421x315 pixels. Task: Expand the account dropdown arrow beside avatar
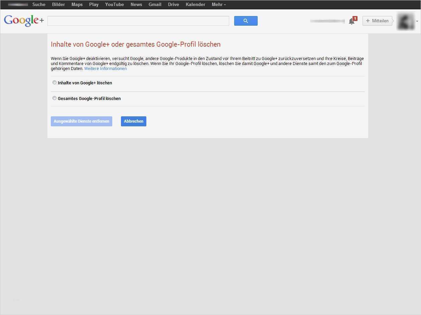417,21
